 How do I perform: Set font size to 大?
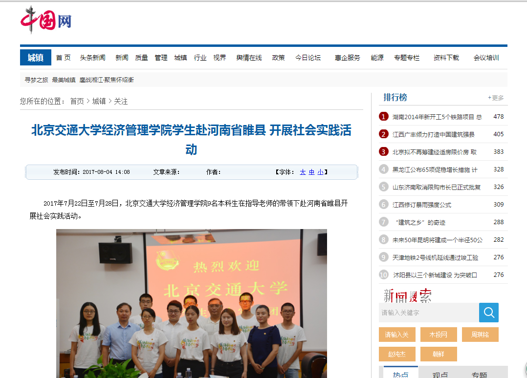pos(303,172)
